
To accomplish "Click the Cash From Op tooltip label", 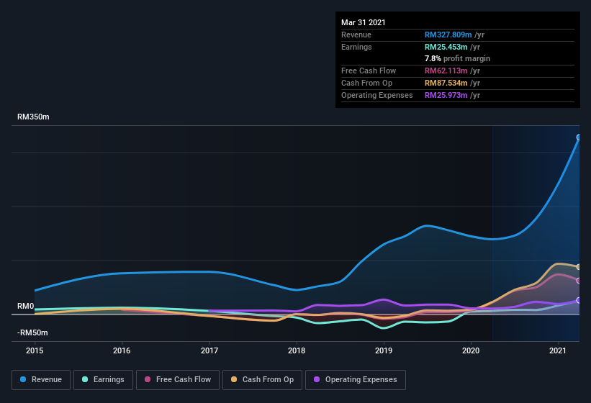I will click(366, 83).
